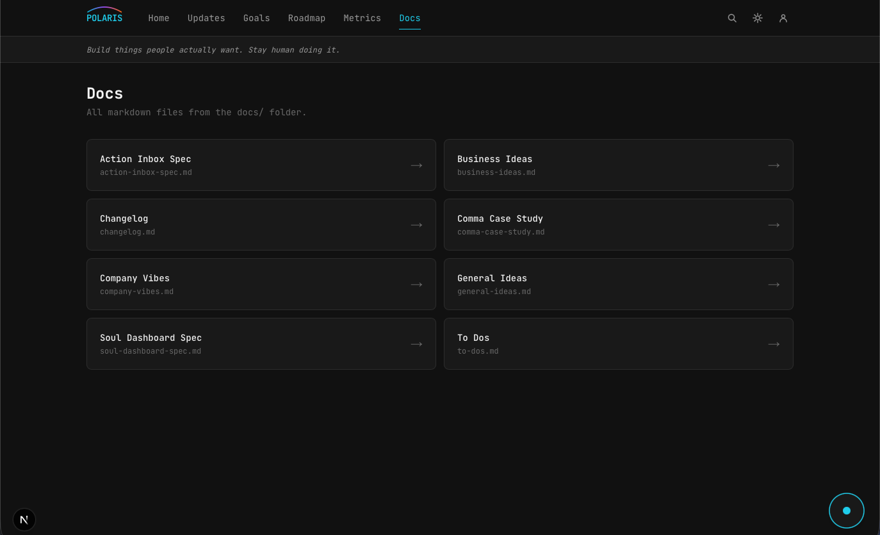Go to the Home nav item
Image resolution: width=880 pixels, height=535 pixels.
click(159, 18)
